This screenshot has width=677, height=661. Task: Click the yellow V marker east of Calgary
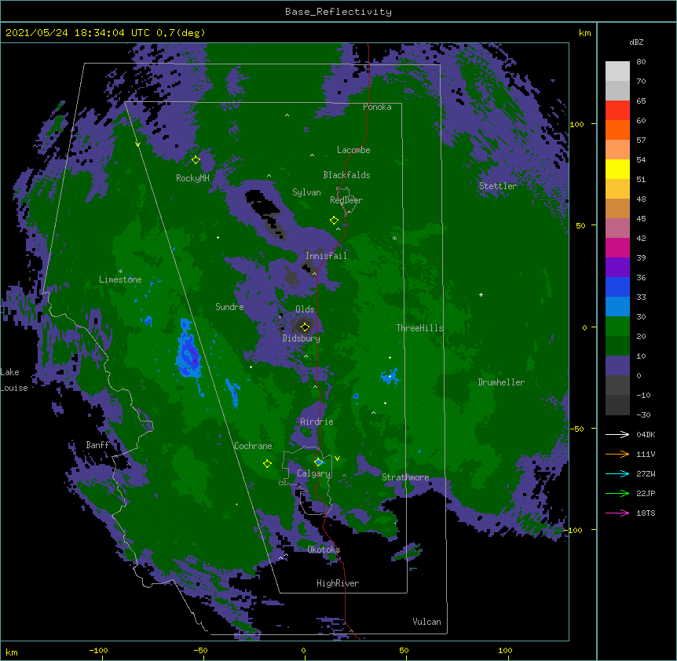[337, 458]
